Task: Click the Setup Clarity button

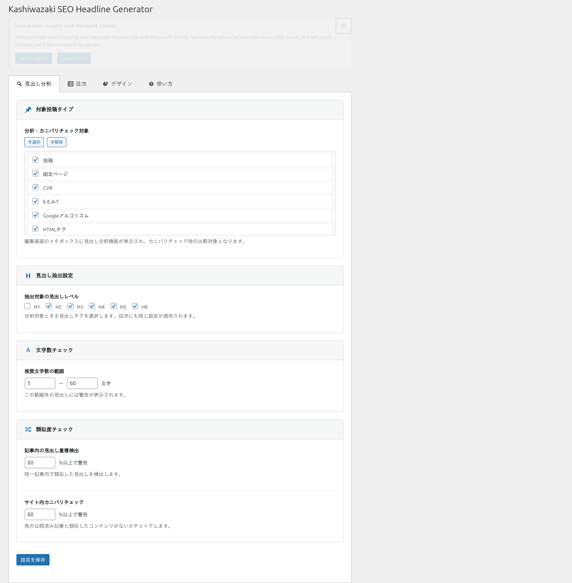Action: (34, 58)
